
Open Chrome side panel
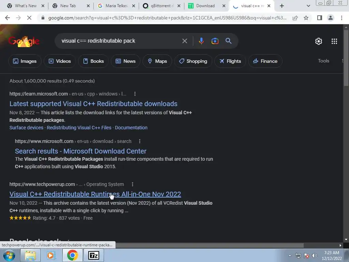click(320, 18)
